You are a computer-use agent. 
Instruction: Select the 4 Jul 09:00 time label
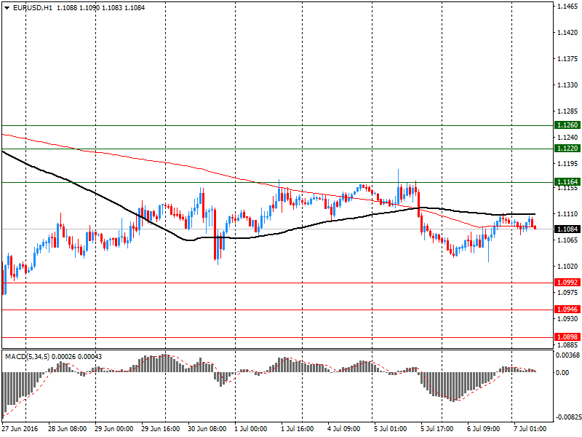343,429
